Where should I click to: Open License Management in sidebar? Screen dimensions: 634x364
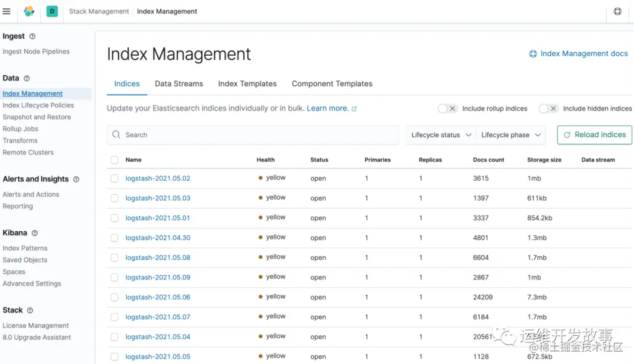tap(36, 326)
